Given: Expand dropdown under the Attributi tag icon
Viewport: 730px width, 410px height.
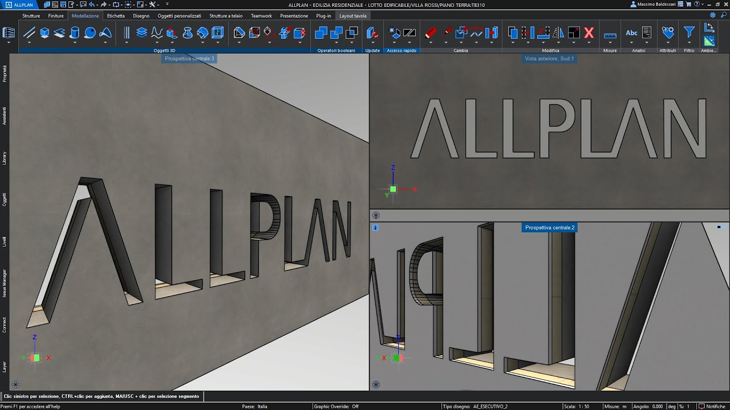Looking at the screenshot, I should point(668,42).
